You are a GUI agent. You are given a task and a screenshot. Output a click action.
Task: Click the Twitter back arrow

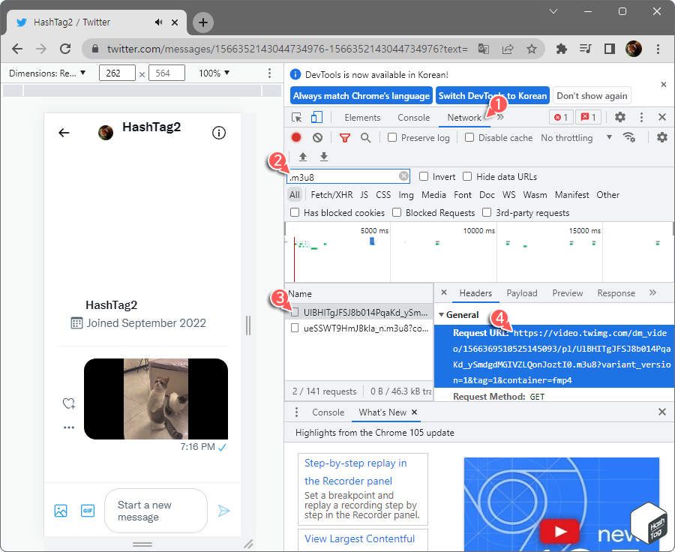point(64,133)
